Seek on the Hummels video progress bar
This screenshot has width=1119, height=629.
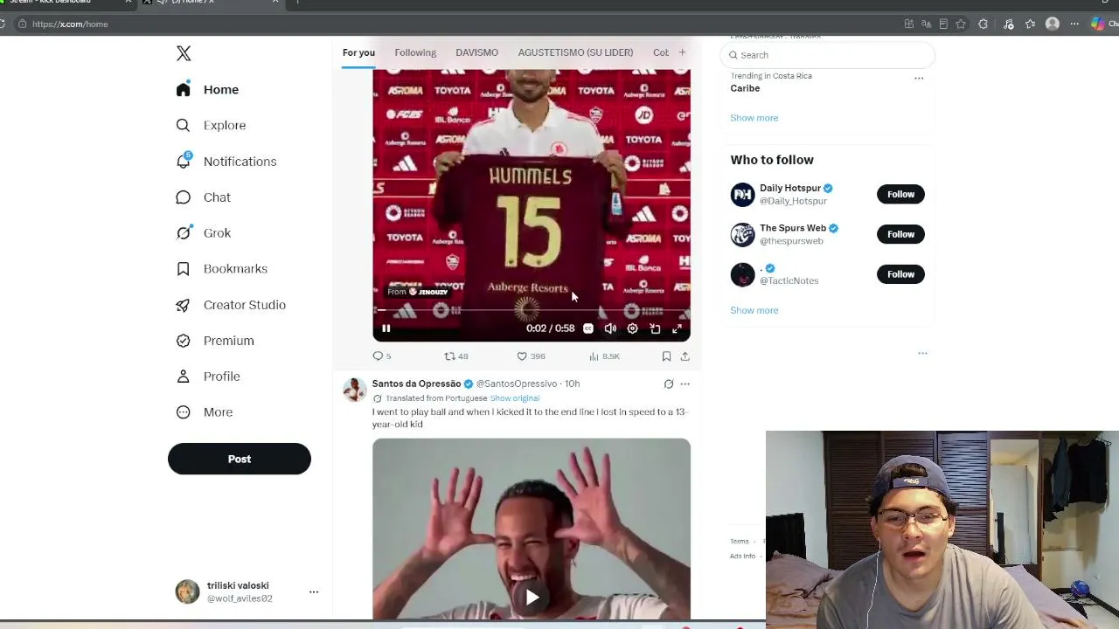tap(532, 310)
